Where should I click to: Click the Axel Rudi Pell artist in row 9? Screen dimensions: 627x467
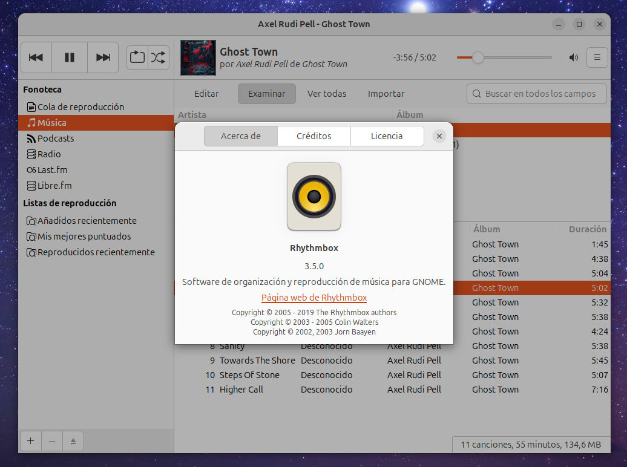pos(414,361)
